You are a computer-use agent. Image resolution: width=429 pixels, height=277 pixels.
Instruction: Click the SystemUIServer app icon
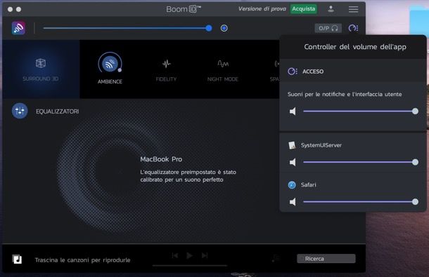tap(292, 145)
